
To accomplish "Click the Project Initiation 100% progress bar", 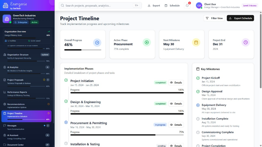I will (127, 93).
